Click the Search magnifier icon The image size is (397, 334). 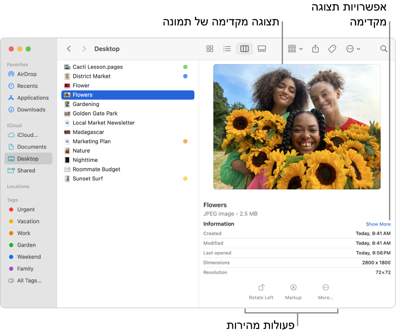(x=384, y=49)
